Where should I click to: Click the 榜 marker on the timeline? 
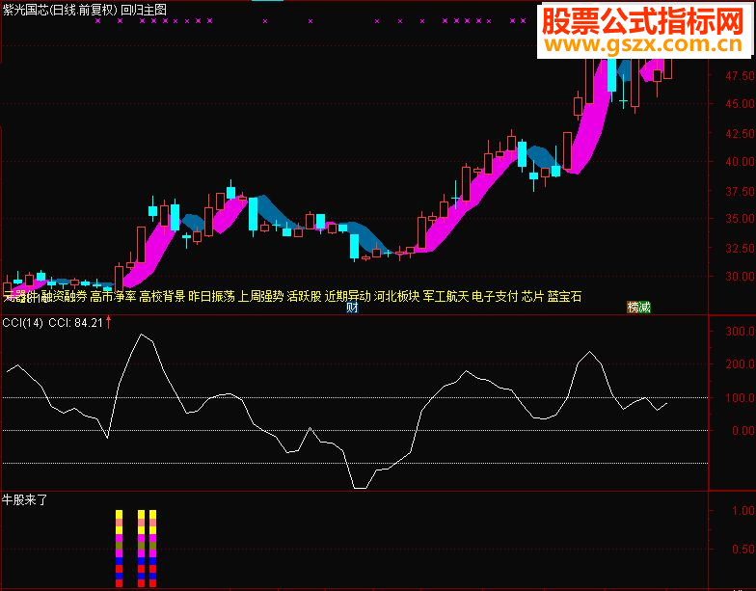633,307
